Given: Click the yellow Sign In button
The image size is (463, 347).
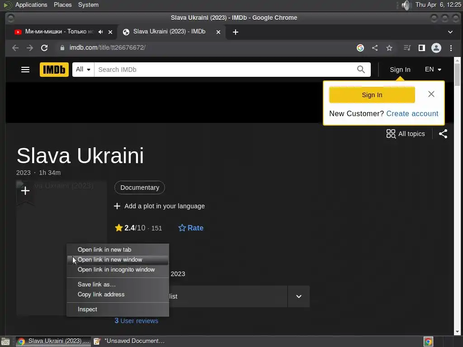Looking at the screenshot, I should (x=372, y=95).
